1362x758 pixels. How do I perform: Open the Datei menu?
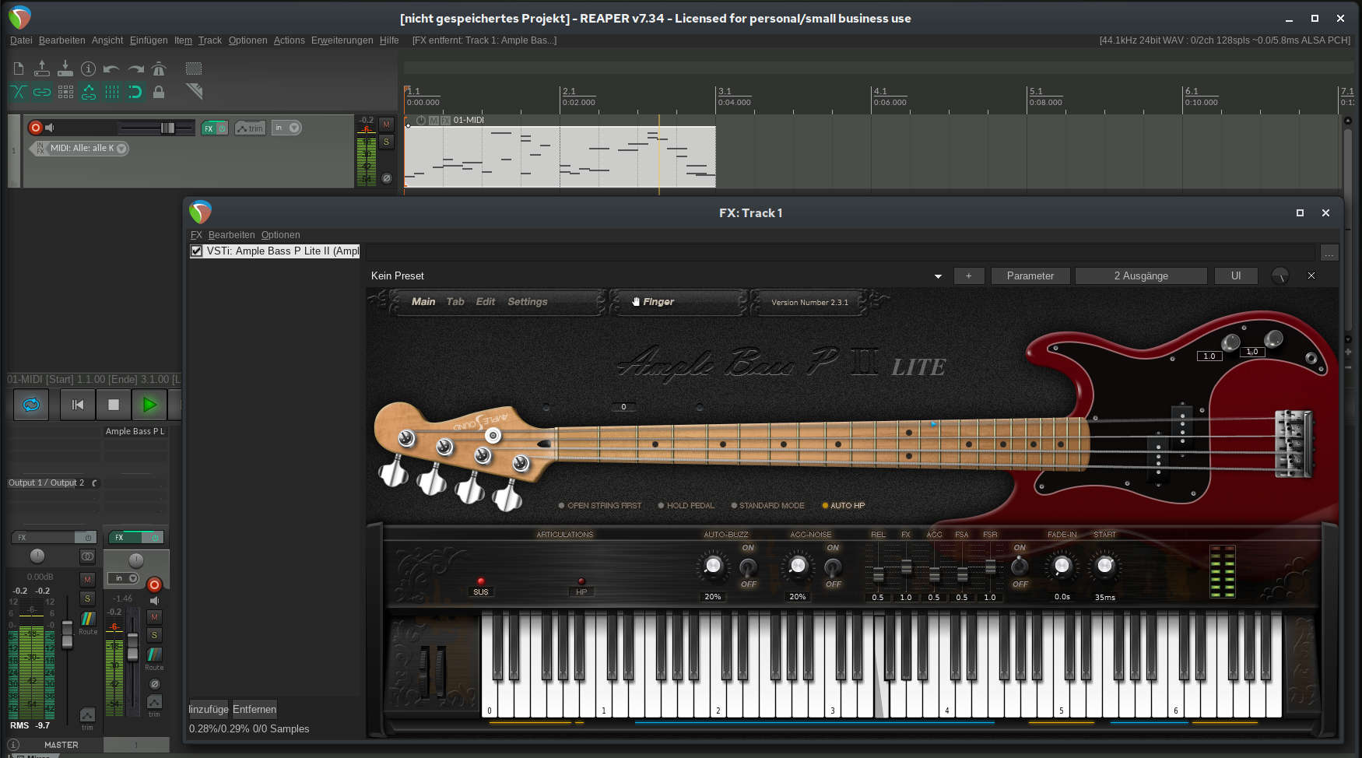click(21, 40)
